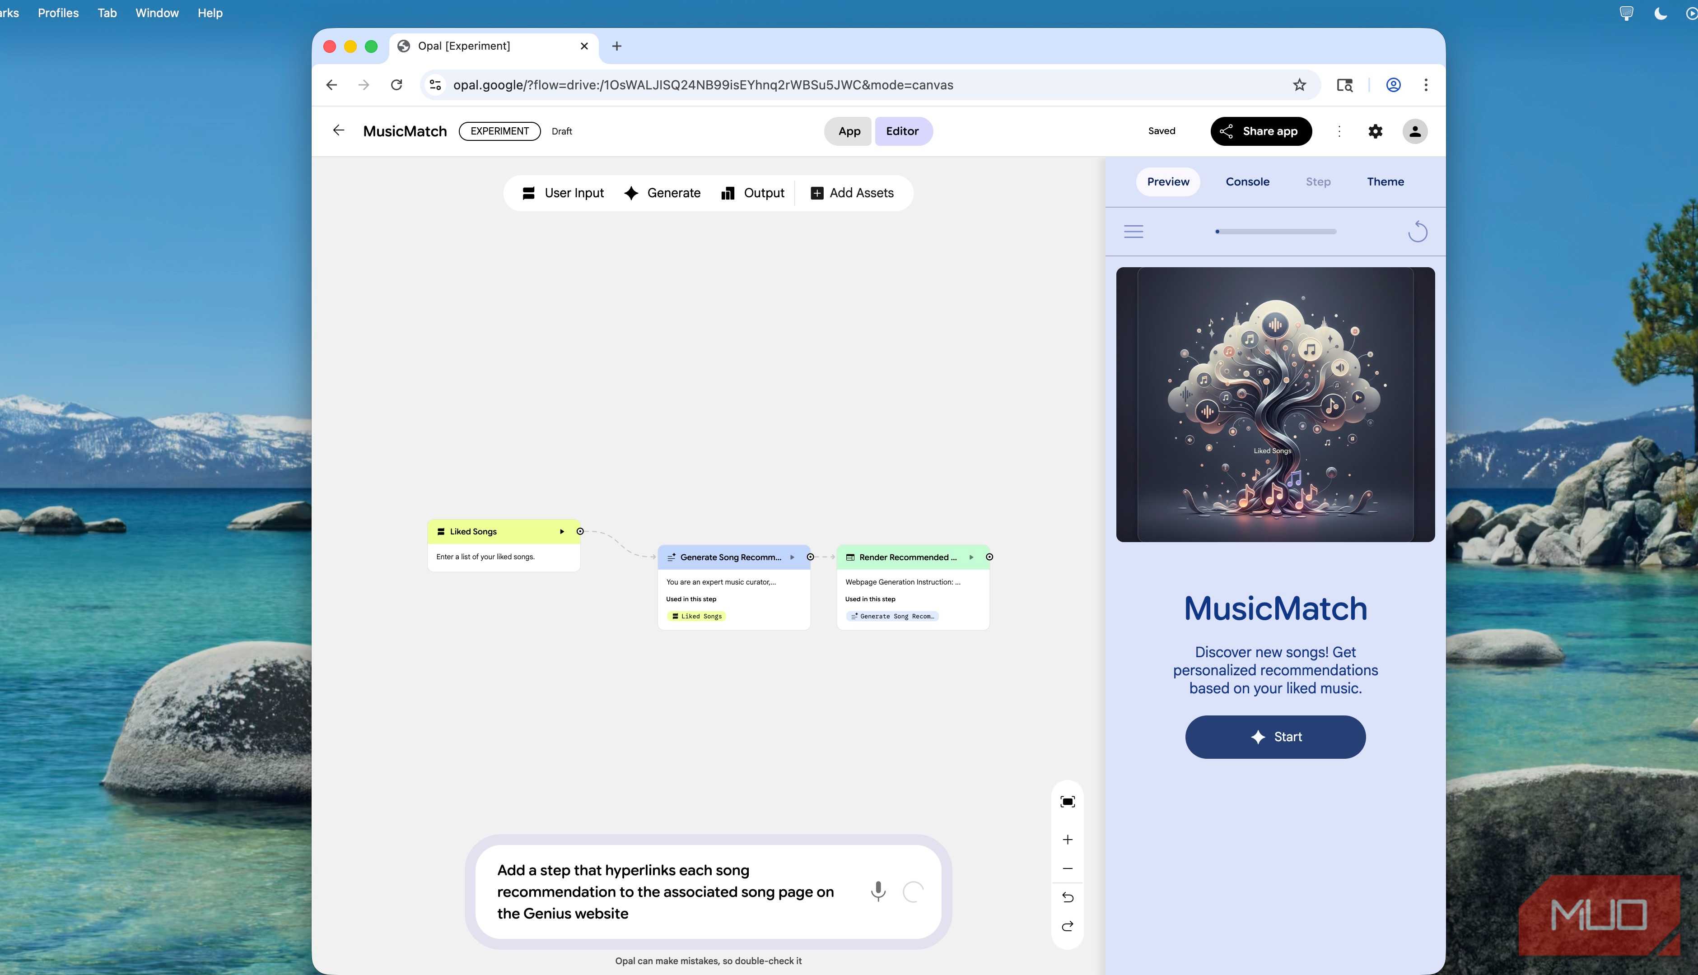The width and height of the screenshot is (1698, 975).
Task: Select the Step tab
Action: tap(1318, 181)
